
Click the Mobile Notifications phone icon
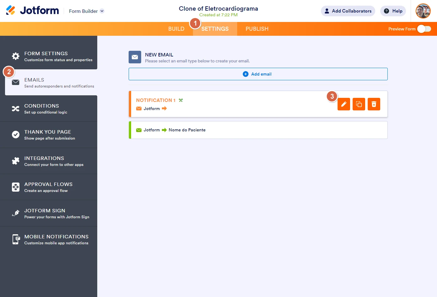point(16,239)
